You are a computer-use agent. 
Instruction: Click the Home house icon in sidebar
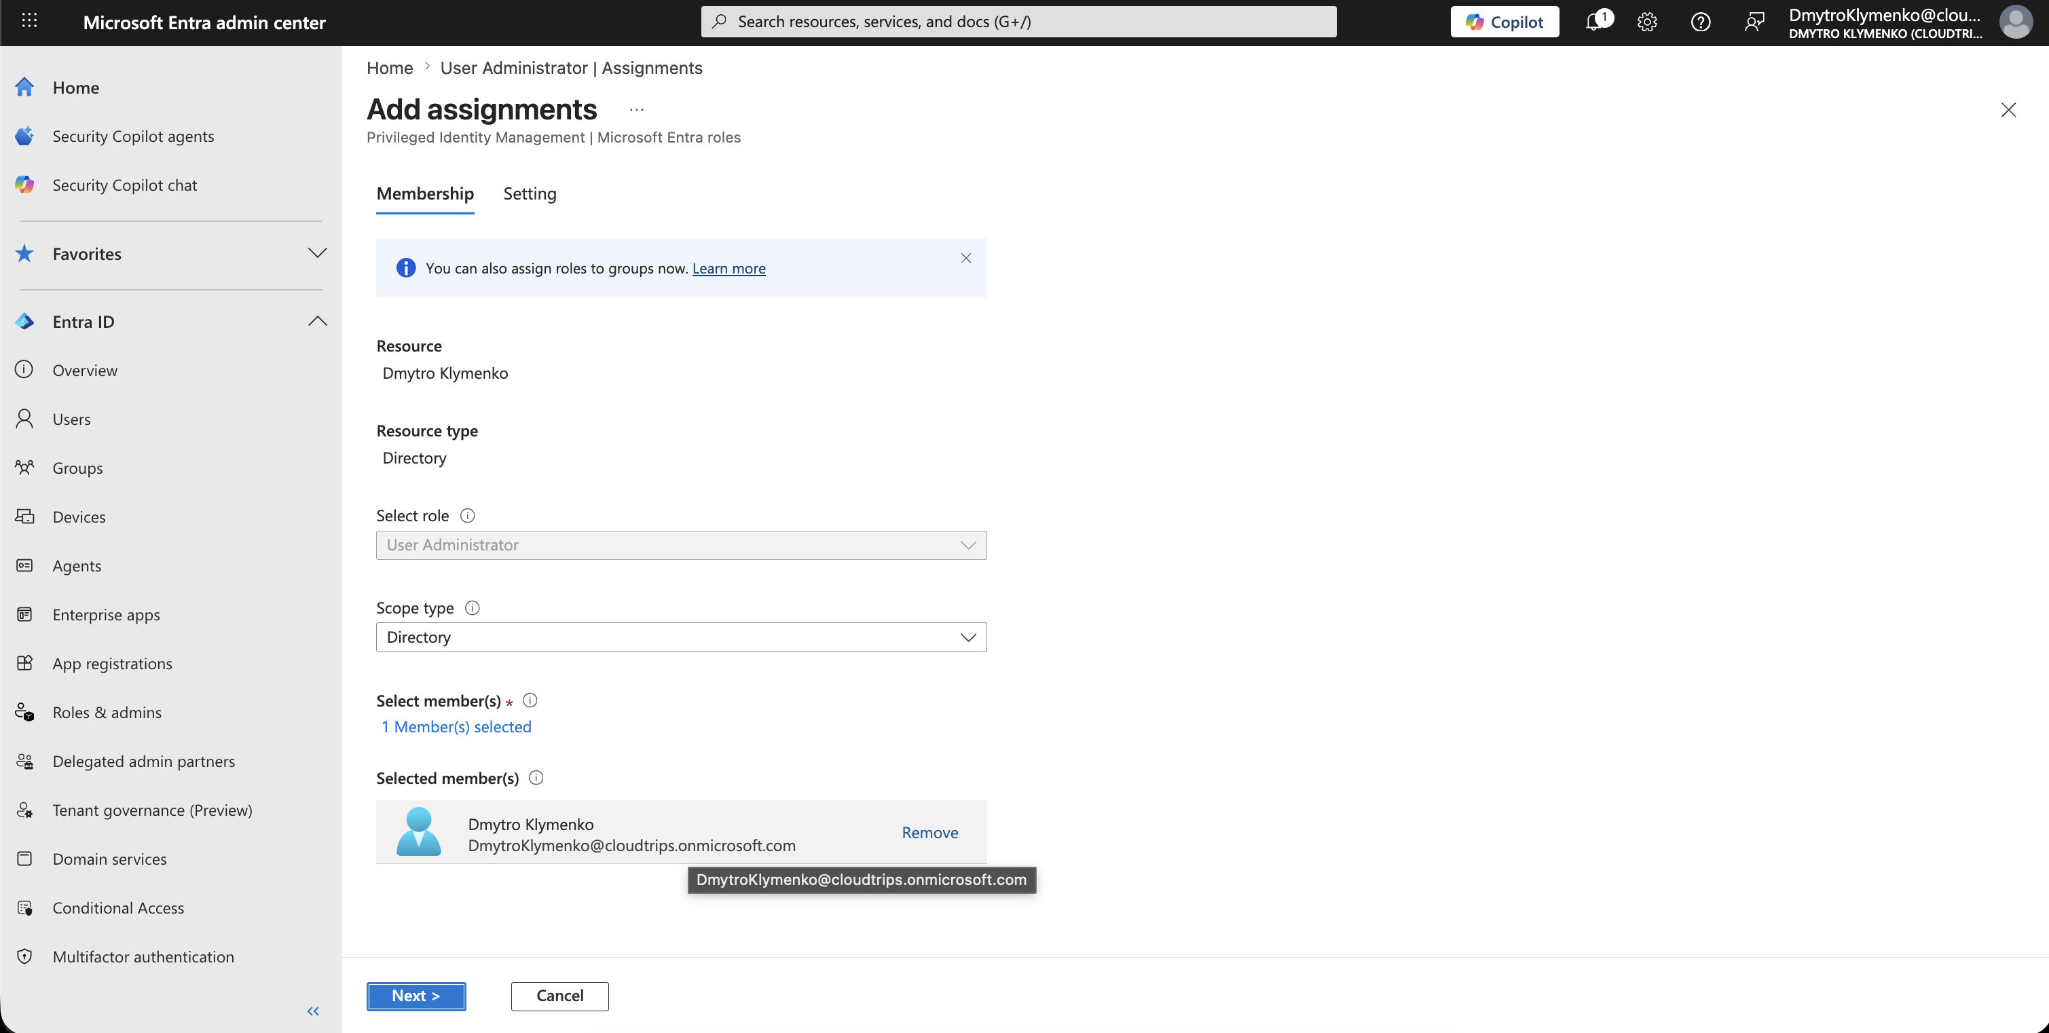coord(24,88)
